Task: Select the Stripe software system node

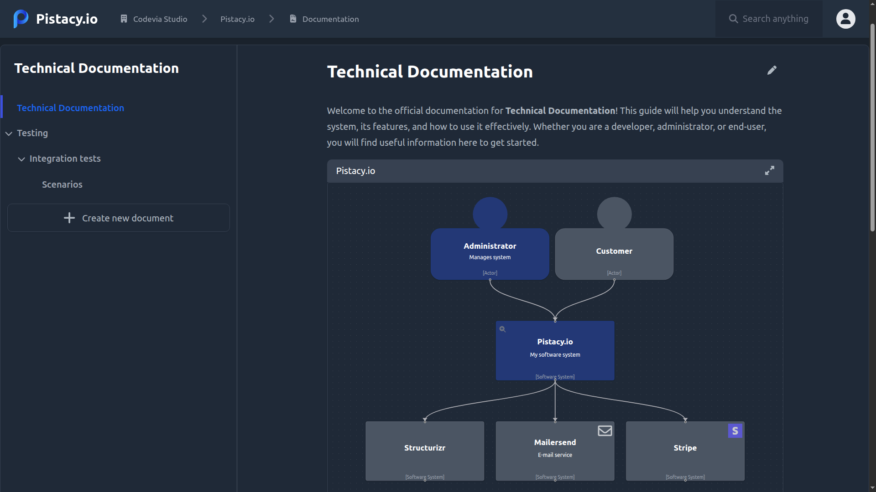Action: 685,451
